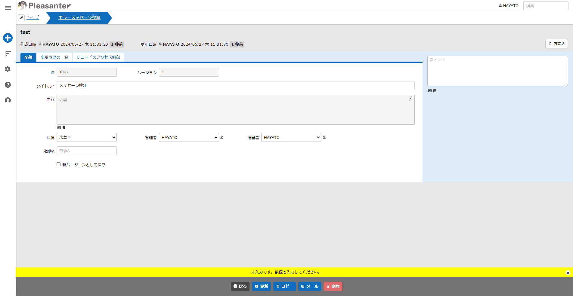Click the 内容 text area

(x=236, y=110)
